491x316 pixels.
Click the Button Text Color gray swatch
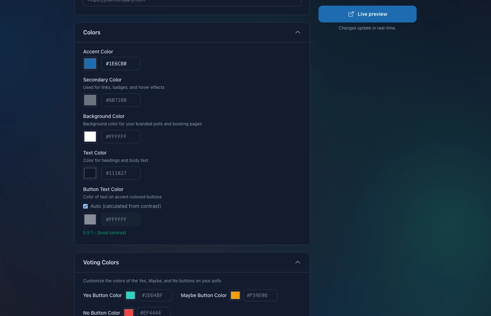point(90,219)
